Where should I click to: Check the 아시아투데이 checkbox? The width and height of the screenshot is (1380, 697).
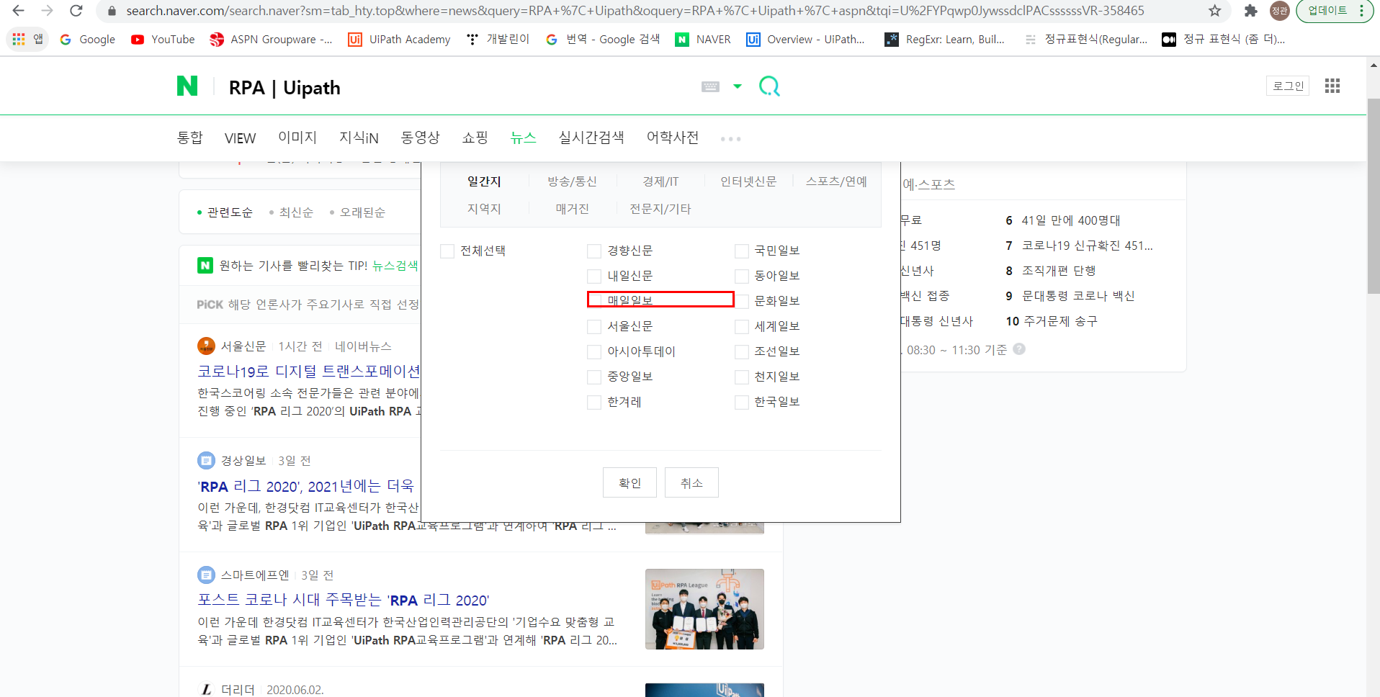tap(594, 351)
